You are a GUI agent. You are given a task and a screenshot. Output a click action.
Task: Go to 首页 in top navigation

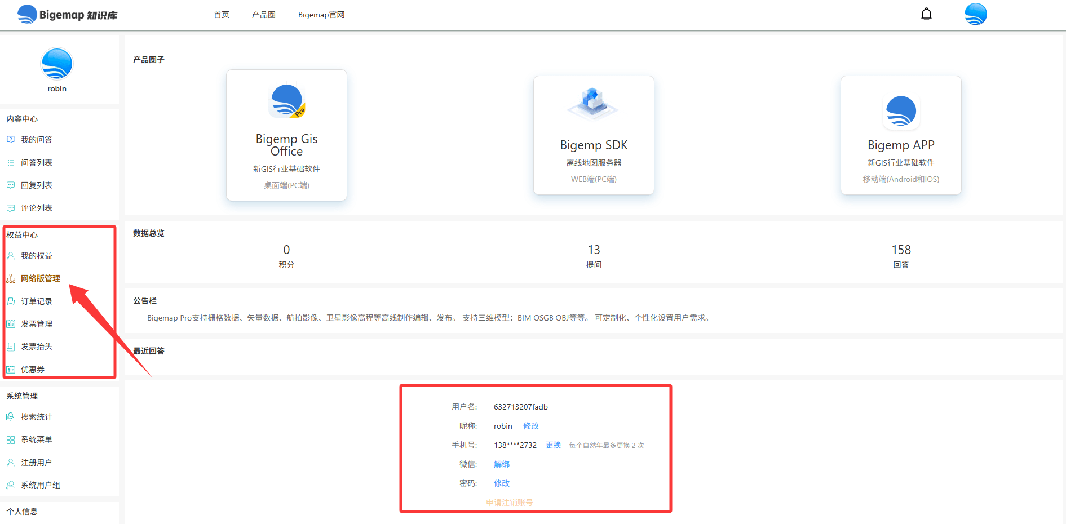(x=222, y=15)
